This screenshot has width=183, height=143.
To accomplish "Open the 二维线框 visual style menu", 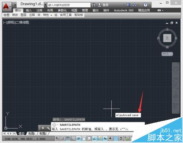I will (22, 22).
